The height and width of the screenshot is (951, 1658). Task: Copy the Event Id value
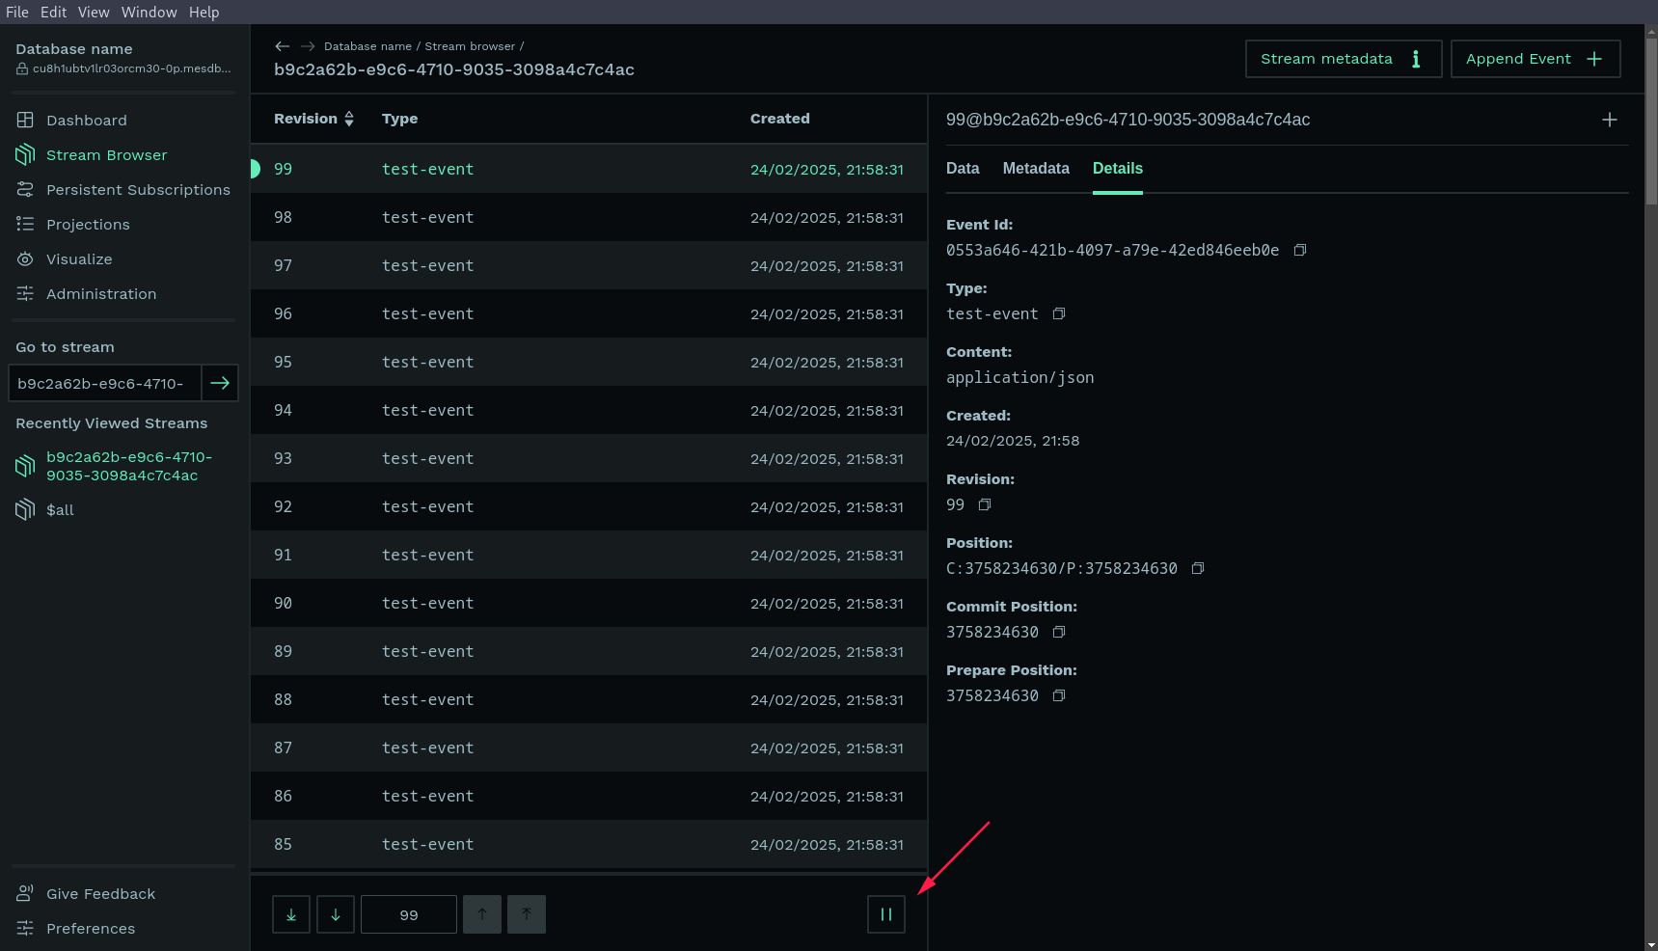pyautogui.click(x=1299, y=251)
